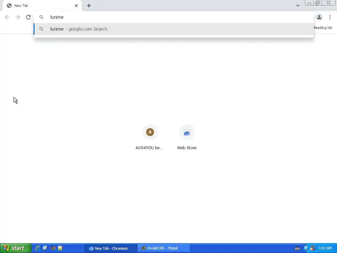Image resolution: width=337 pixels, height=253 pixels.
Task: Launch Internet Explorer from quick launch
Action: tap(38, 248)
